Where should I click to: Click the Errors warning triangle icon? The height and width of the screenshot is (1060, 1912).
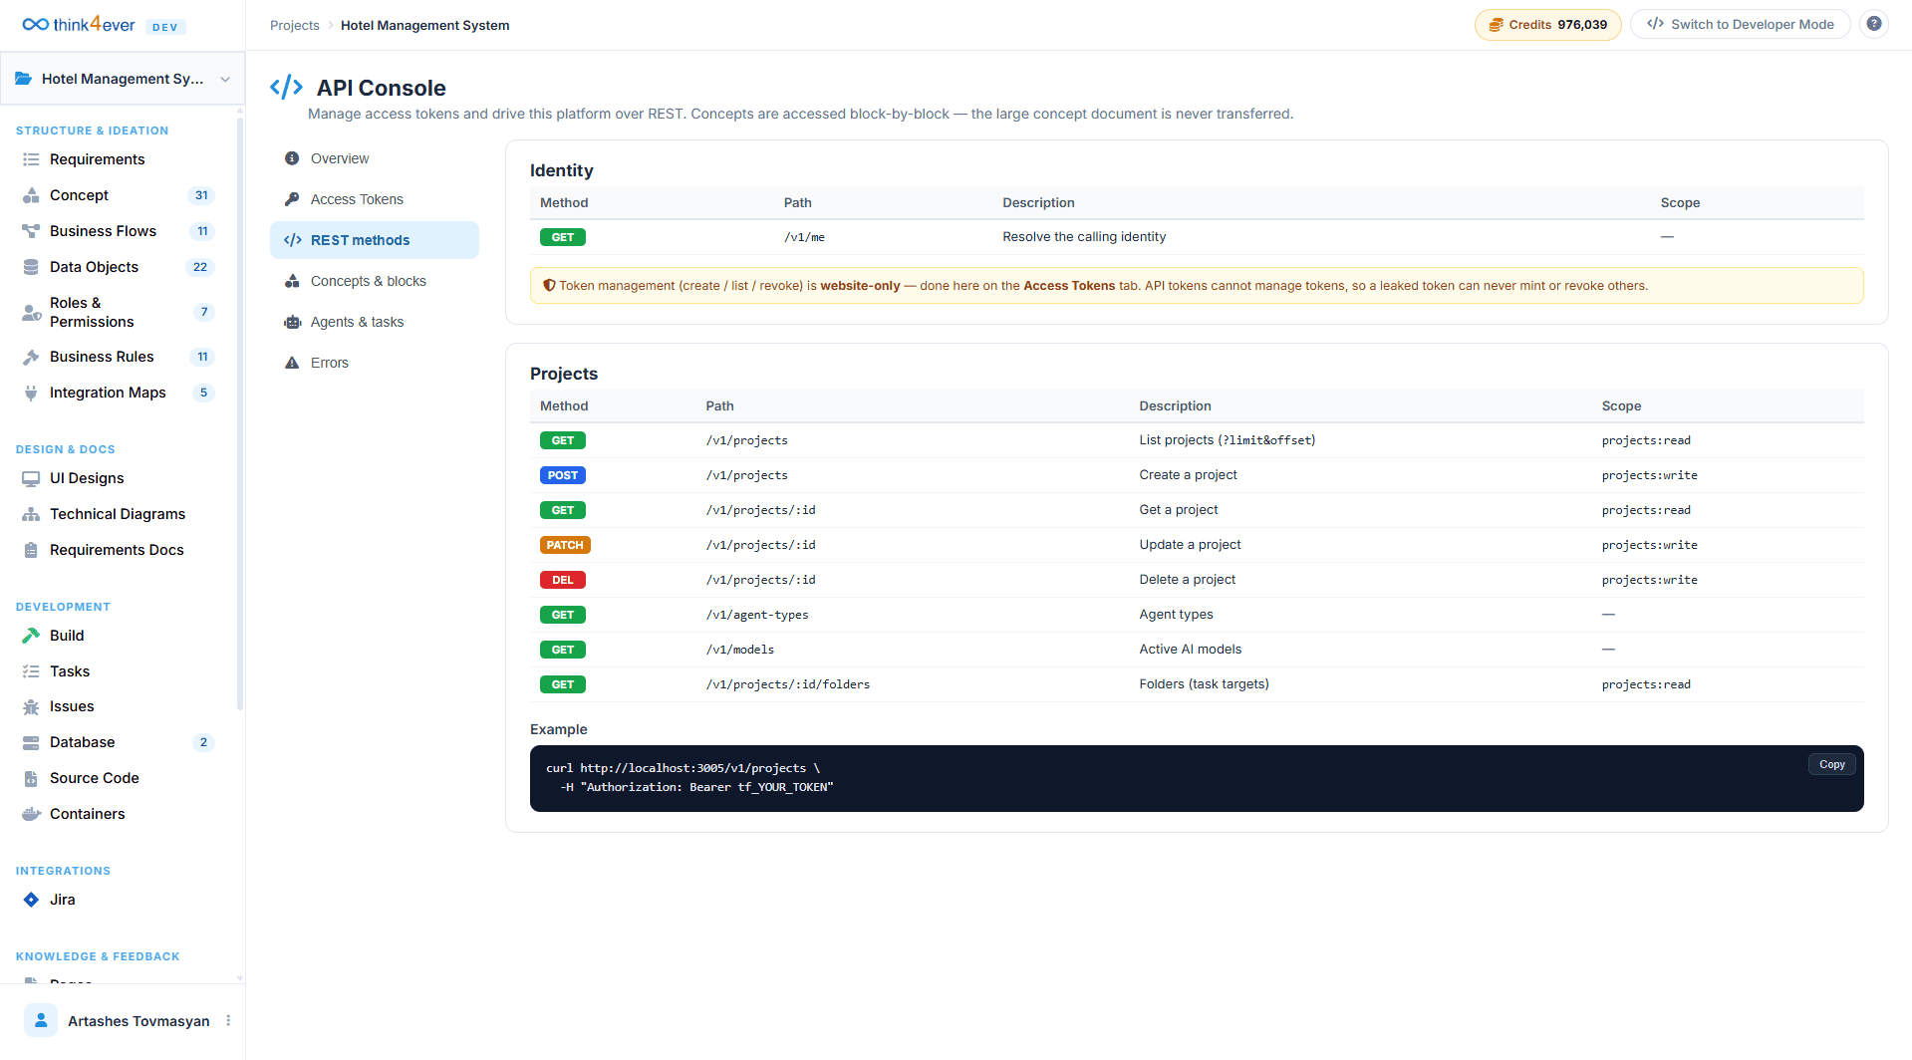click(x=292, y=363)
